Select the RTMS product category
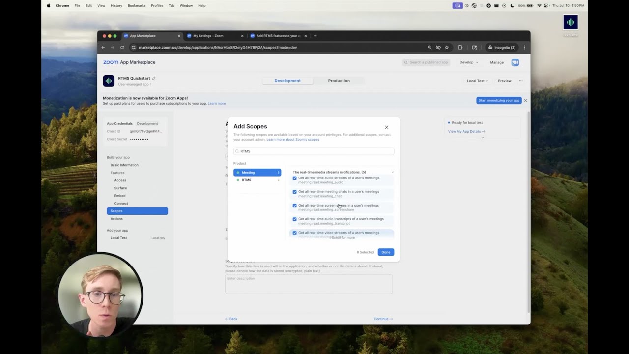The height and width of the screenshot is (354, 629). [257, 180]
